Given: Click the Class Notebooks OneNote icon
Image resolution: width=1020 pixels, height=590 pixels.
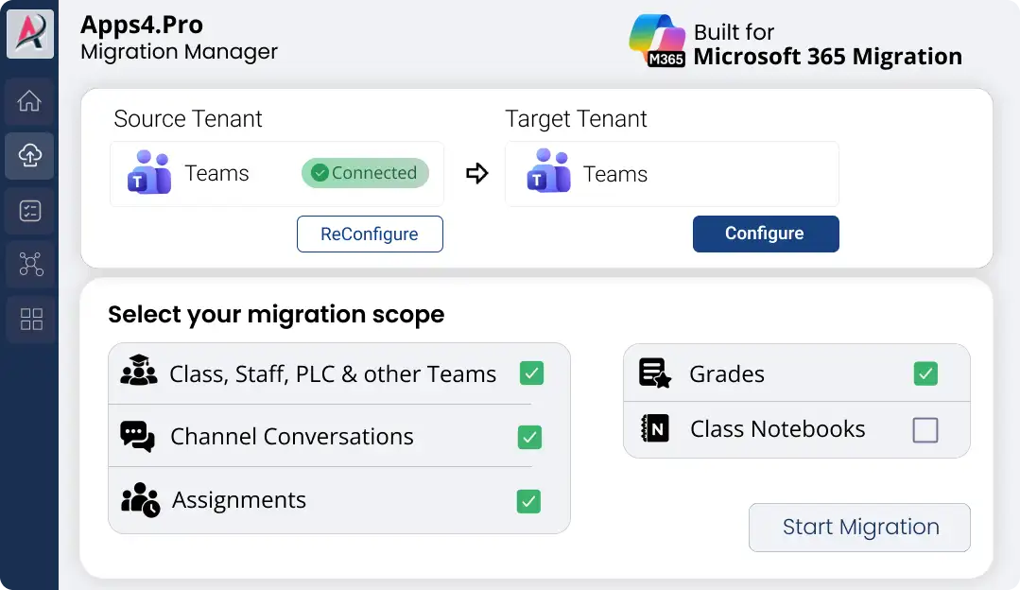Looking at the screenshot, I should [654, 428].
